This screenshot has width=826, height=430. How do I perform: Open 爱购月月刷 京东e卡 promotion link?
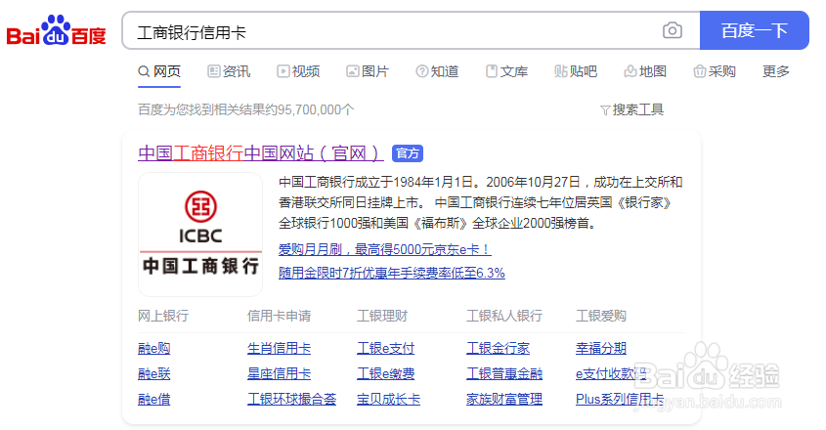[385, 249]
